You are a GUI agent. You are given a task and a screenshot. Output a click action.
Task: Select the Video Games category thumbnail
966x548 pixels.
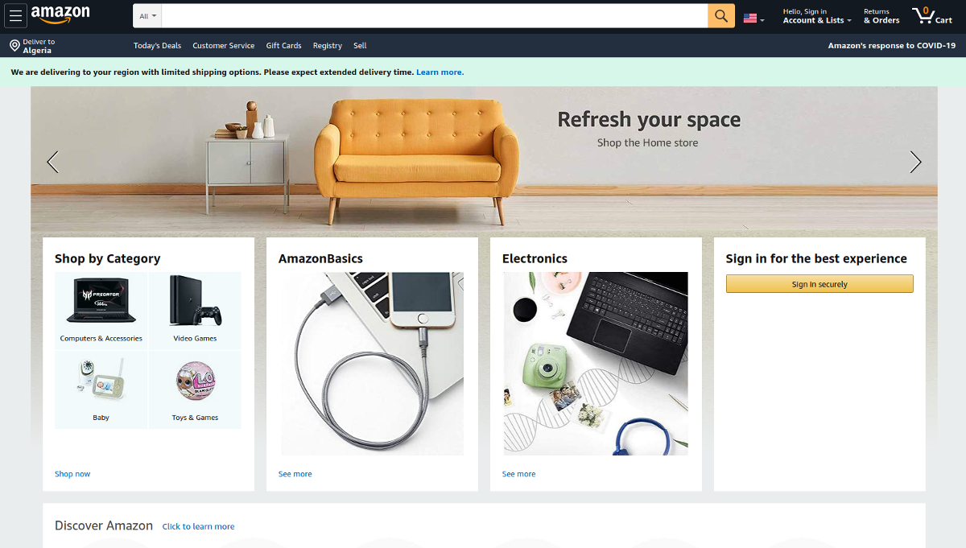pyautogui.click(x=195, y=309)
